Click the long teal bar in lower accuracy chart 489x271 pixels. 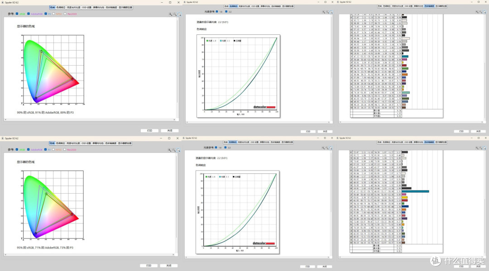coord(415,191)
